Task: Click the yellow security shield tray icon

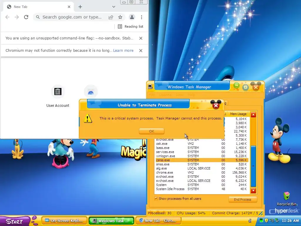Action: pos(266,220)
